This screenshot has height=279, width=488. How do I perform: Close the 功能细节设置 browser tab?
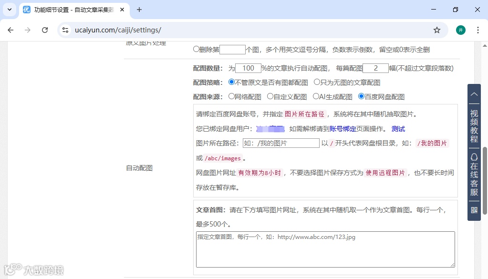tap(122, 10)
